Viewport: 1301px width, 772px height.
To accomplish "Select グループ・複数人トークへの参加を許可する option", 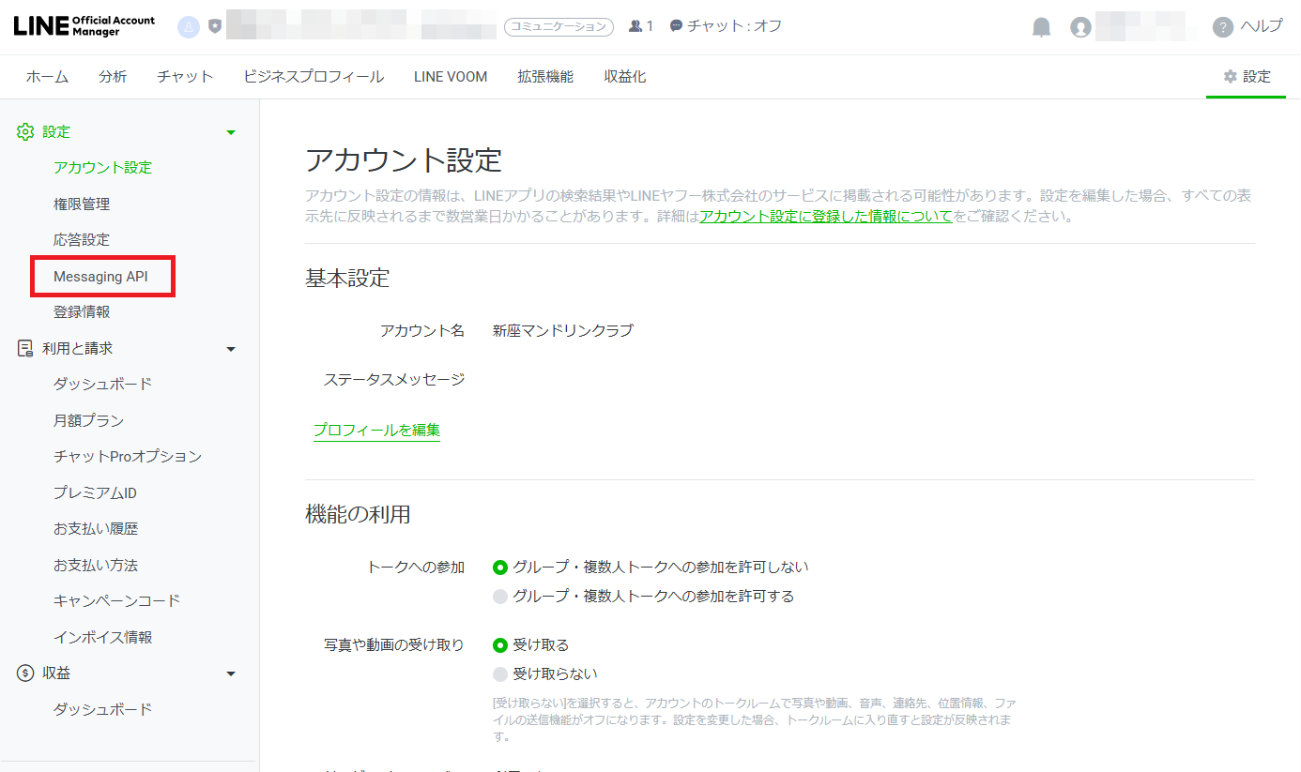I will (500, 597).
